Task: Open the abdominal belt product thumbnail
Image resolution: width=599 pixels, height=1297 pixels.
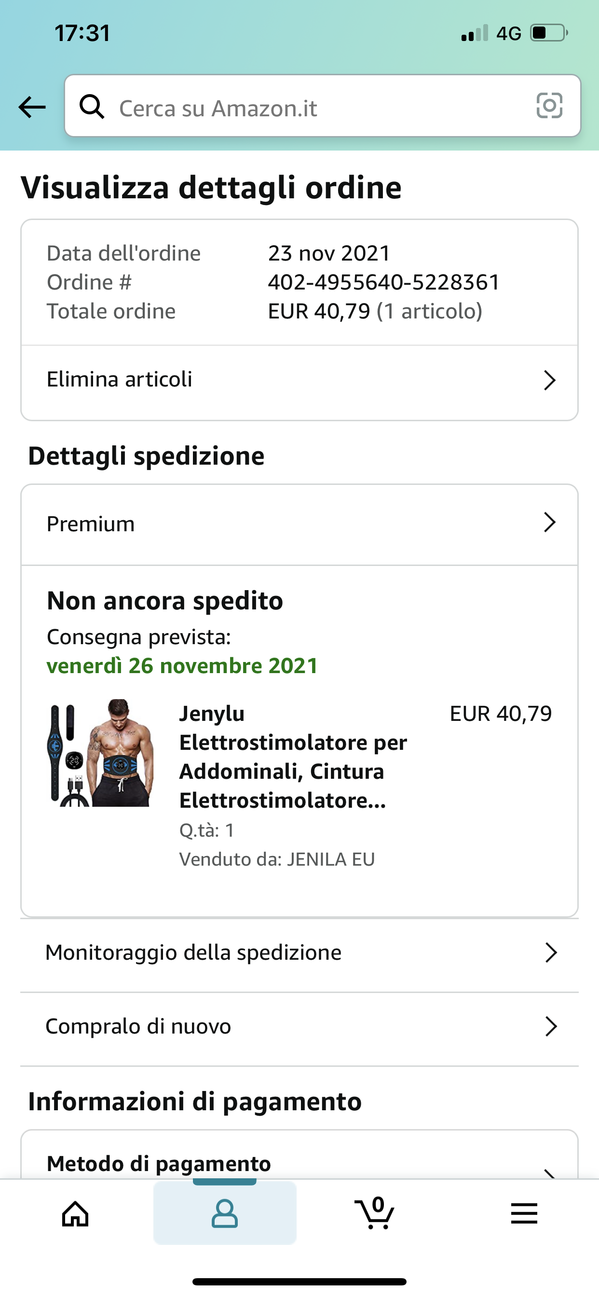Action: [101, 753]
